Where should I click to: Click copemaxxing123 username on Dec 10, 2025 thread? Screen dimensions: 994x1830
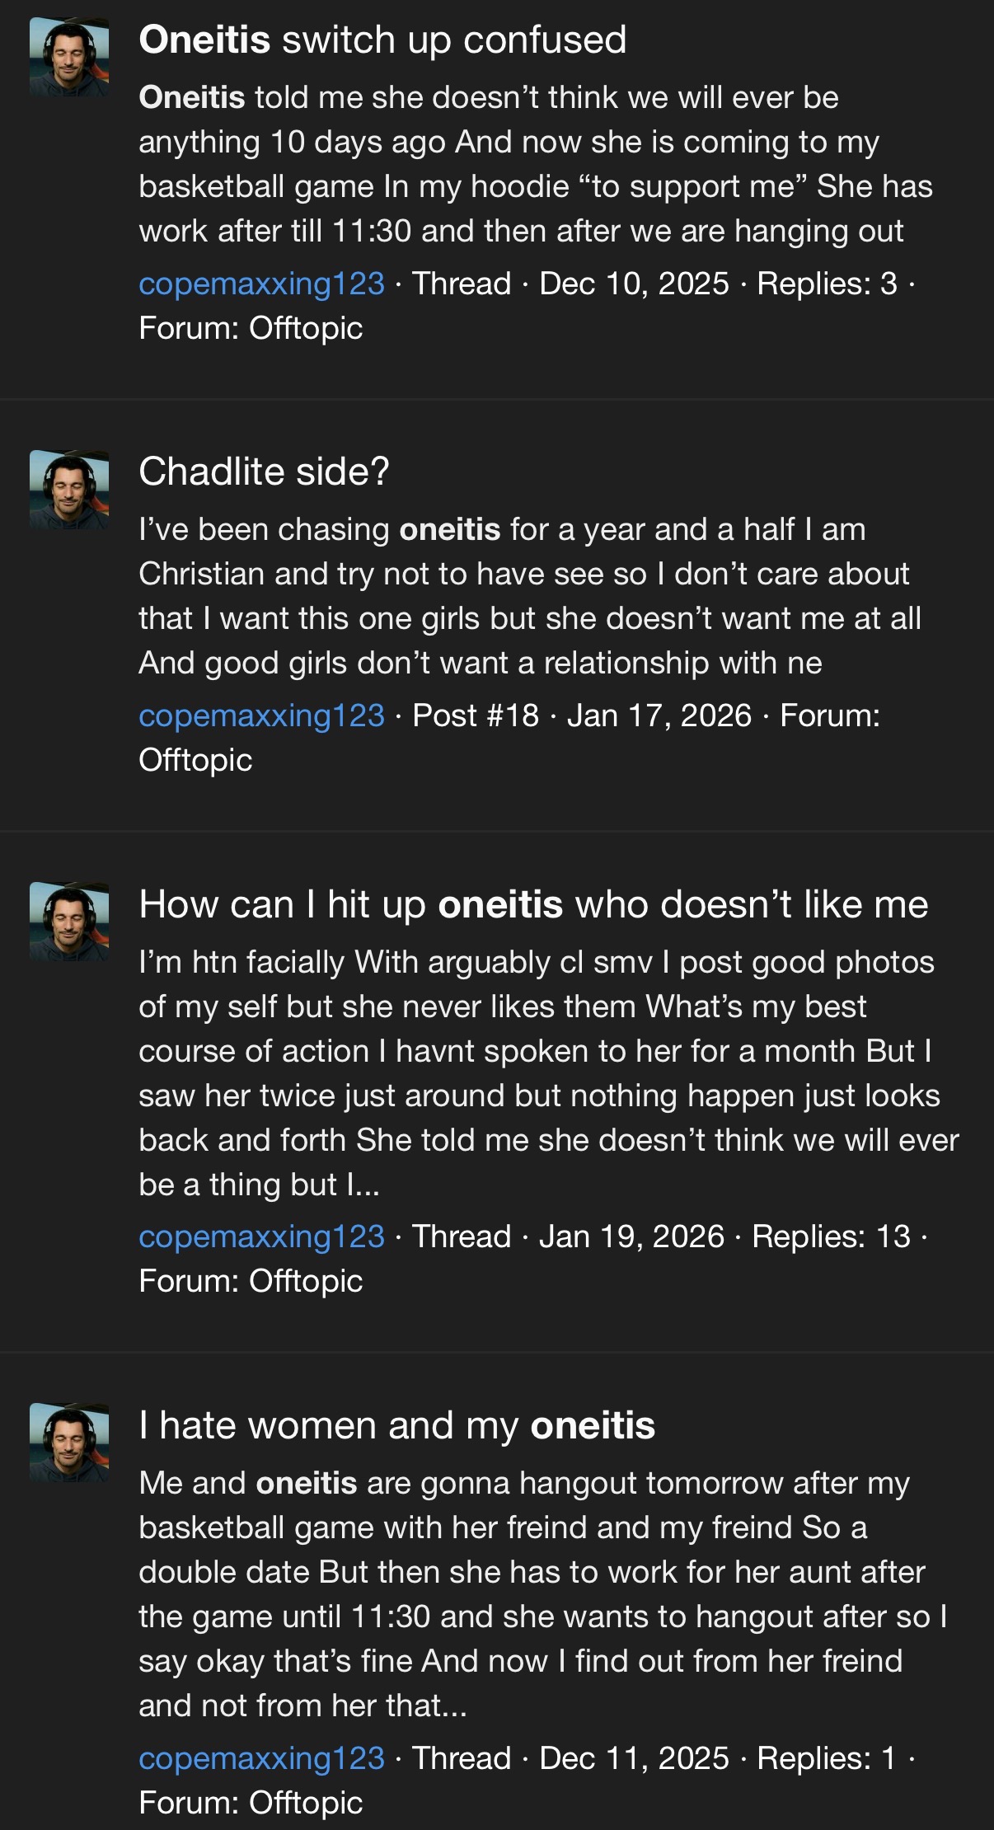(261, 284)
